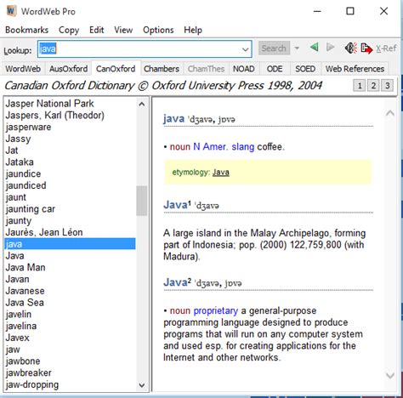The height and width of the screenshot is (398, 403).
Task: Play the word pronunciation speaker icon
Action: coord(351,48)
